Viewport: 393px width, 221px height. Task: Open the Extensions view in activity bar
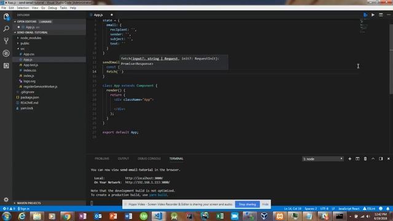pos(6,66)
